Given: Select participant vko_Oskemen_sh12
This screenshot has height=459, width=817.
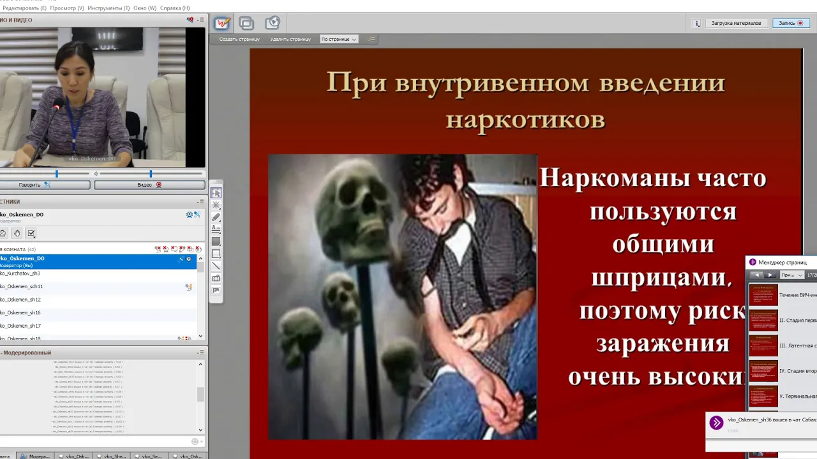Looking at the screenshot, I should coord(98,300).
